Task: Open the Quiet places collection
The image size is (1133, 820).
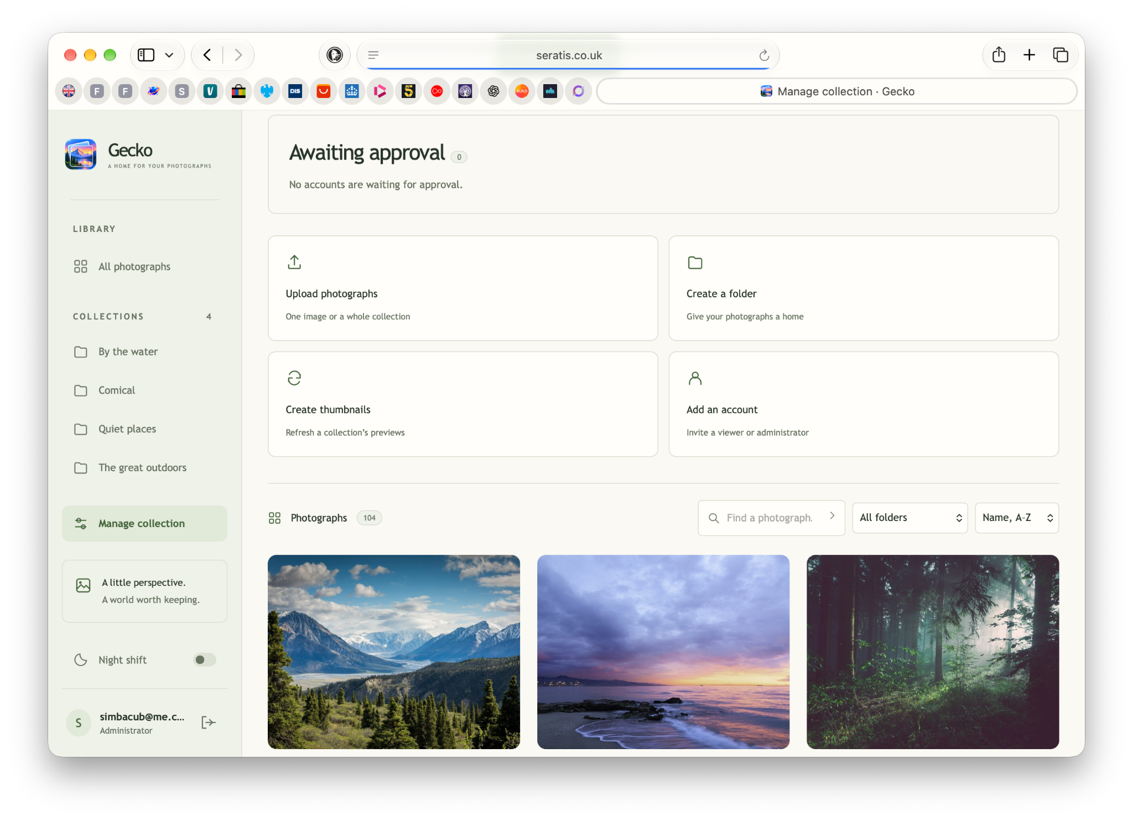Action: coord(144,429)
